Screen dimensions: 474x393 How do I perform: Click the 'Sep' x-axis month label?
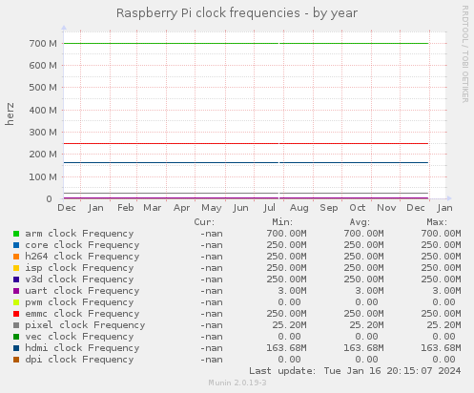coord(329,208)
